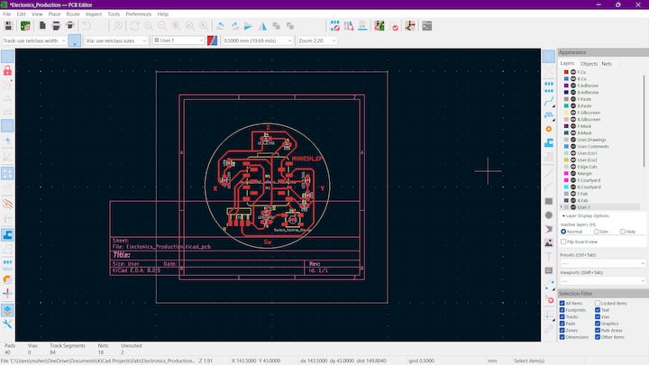Open the Footprint Library Browser icon
Screen dimensions: 649x365
point(349,26)
